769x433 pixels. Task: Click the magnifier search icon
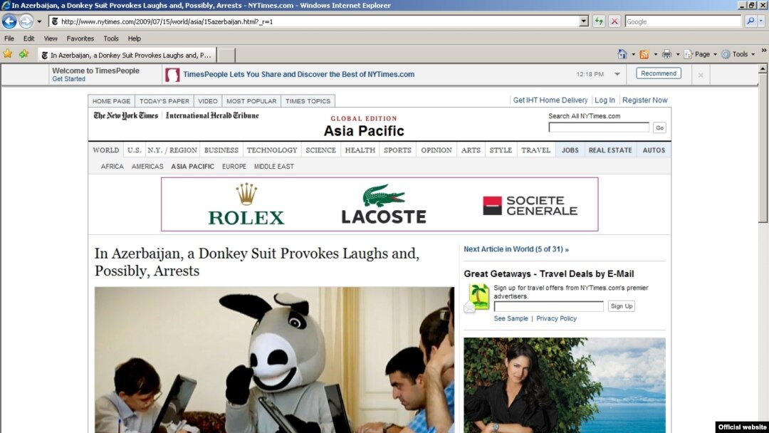click(x=750, y=21)
